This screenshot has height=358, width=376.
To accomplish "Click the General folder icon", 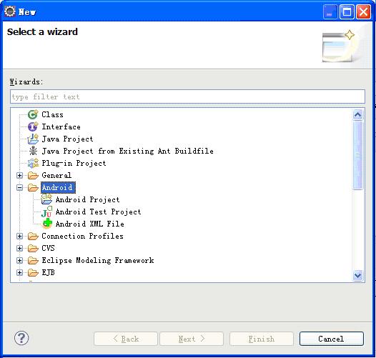I will (x=33, y=176).
